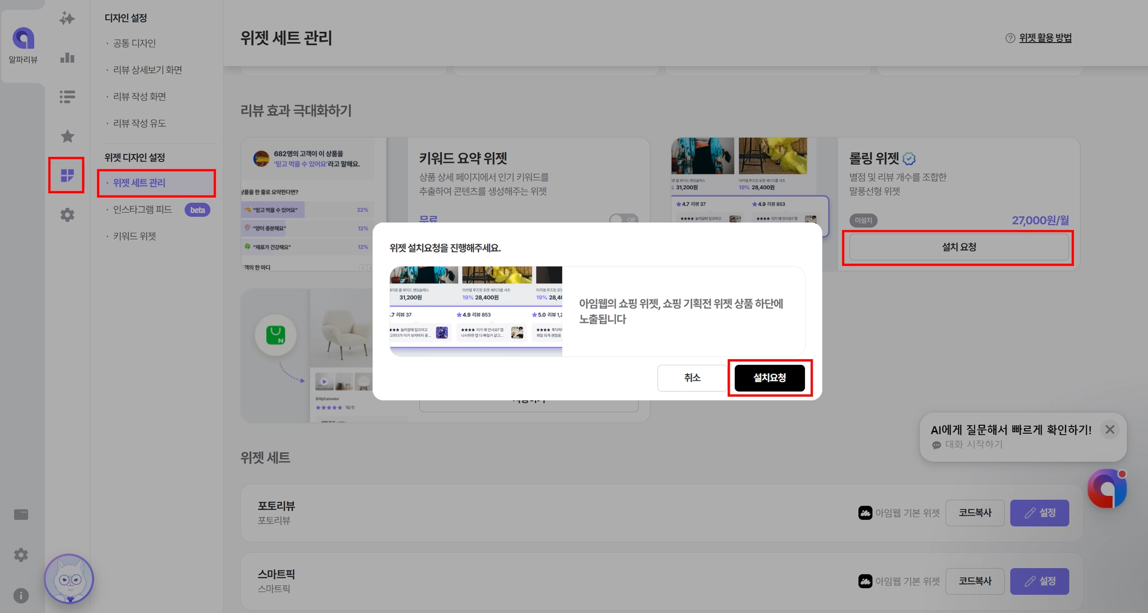Select 위젯 세트 관리 menu item
Screen dimensions: 1148x613
coord(139,183)
